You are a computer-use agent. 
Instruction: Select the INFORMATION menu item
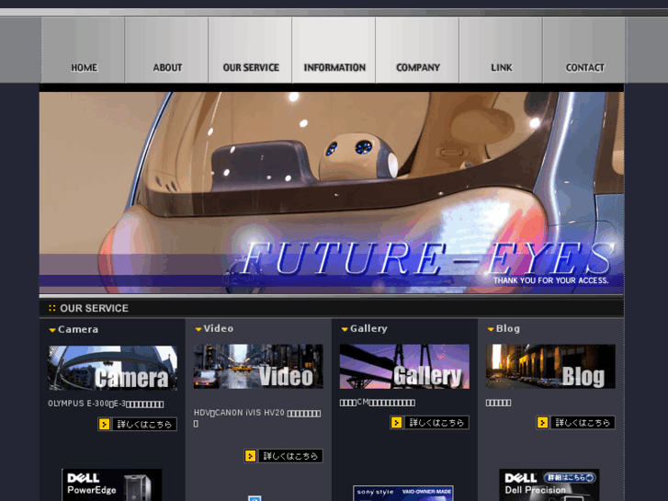coord(334,51)
